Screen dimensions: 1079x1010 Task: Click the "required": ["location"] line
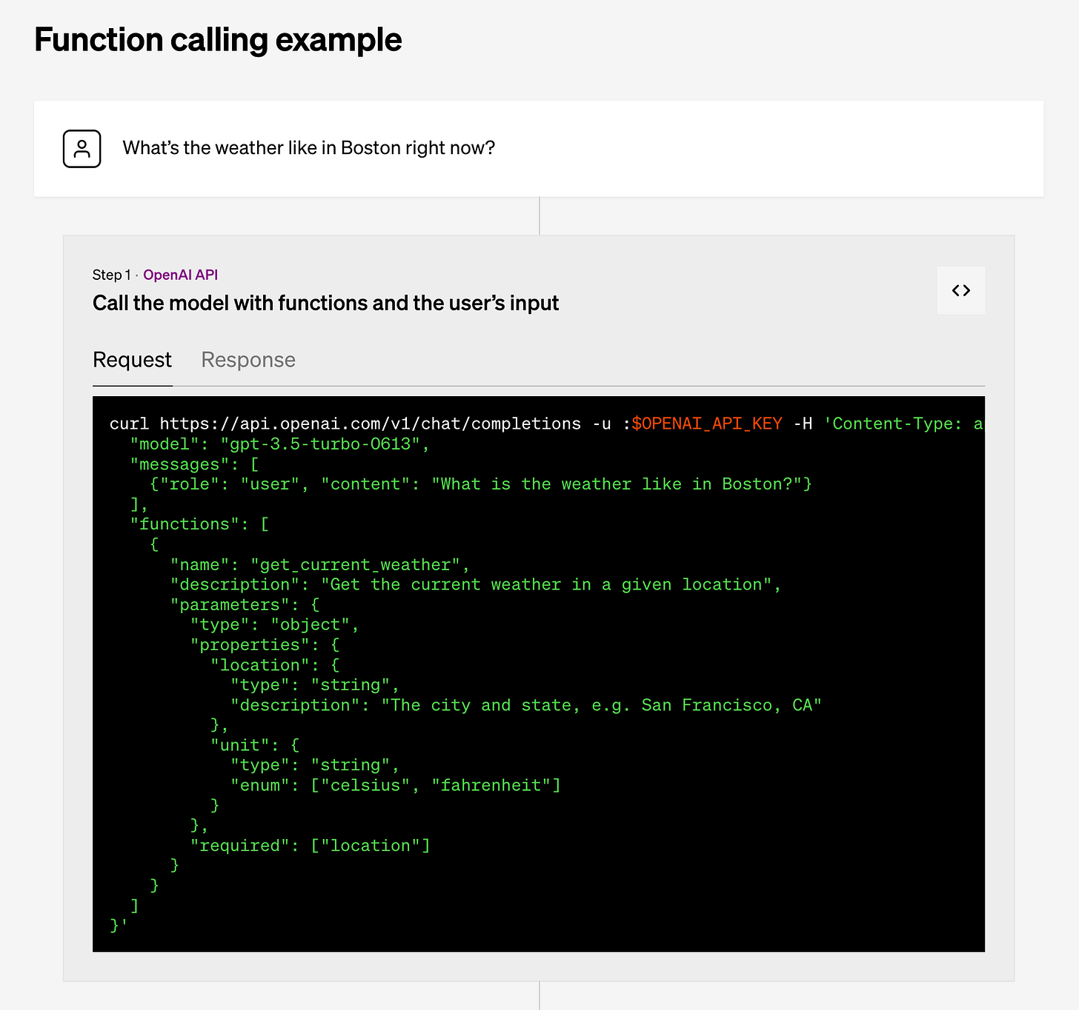[311, 846]
